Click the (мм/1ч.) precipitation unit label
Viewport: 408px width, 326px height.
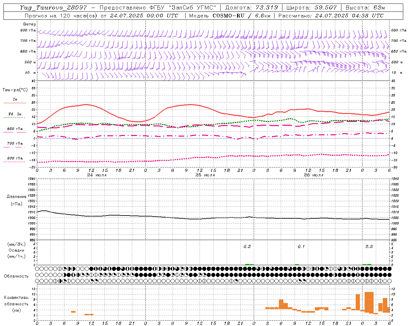(x=16, y=256)
